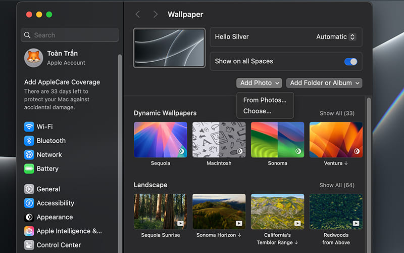Click download arrow next to Ventura label

(346, 163)
